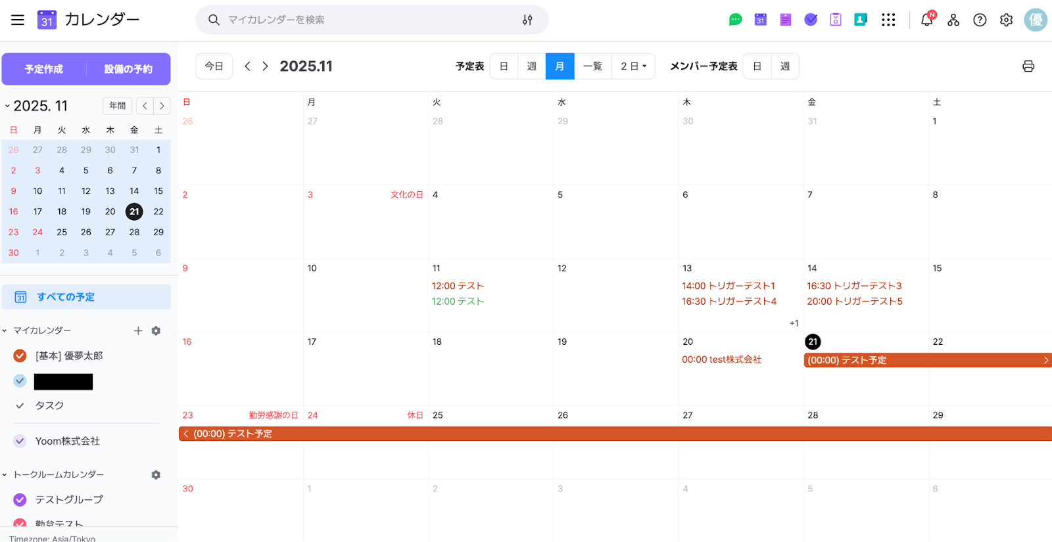
Task: Open the hamburger navigation menu
Action: [18, 20]
